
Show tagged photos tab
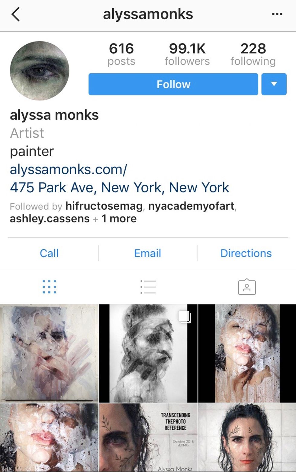[247, 287]
